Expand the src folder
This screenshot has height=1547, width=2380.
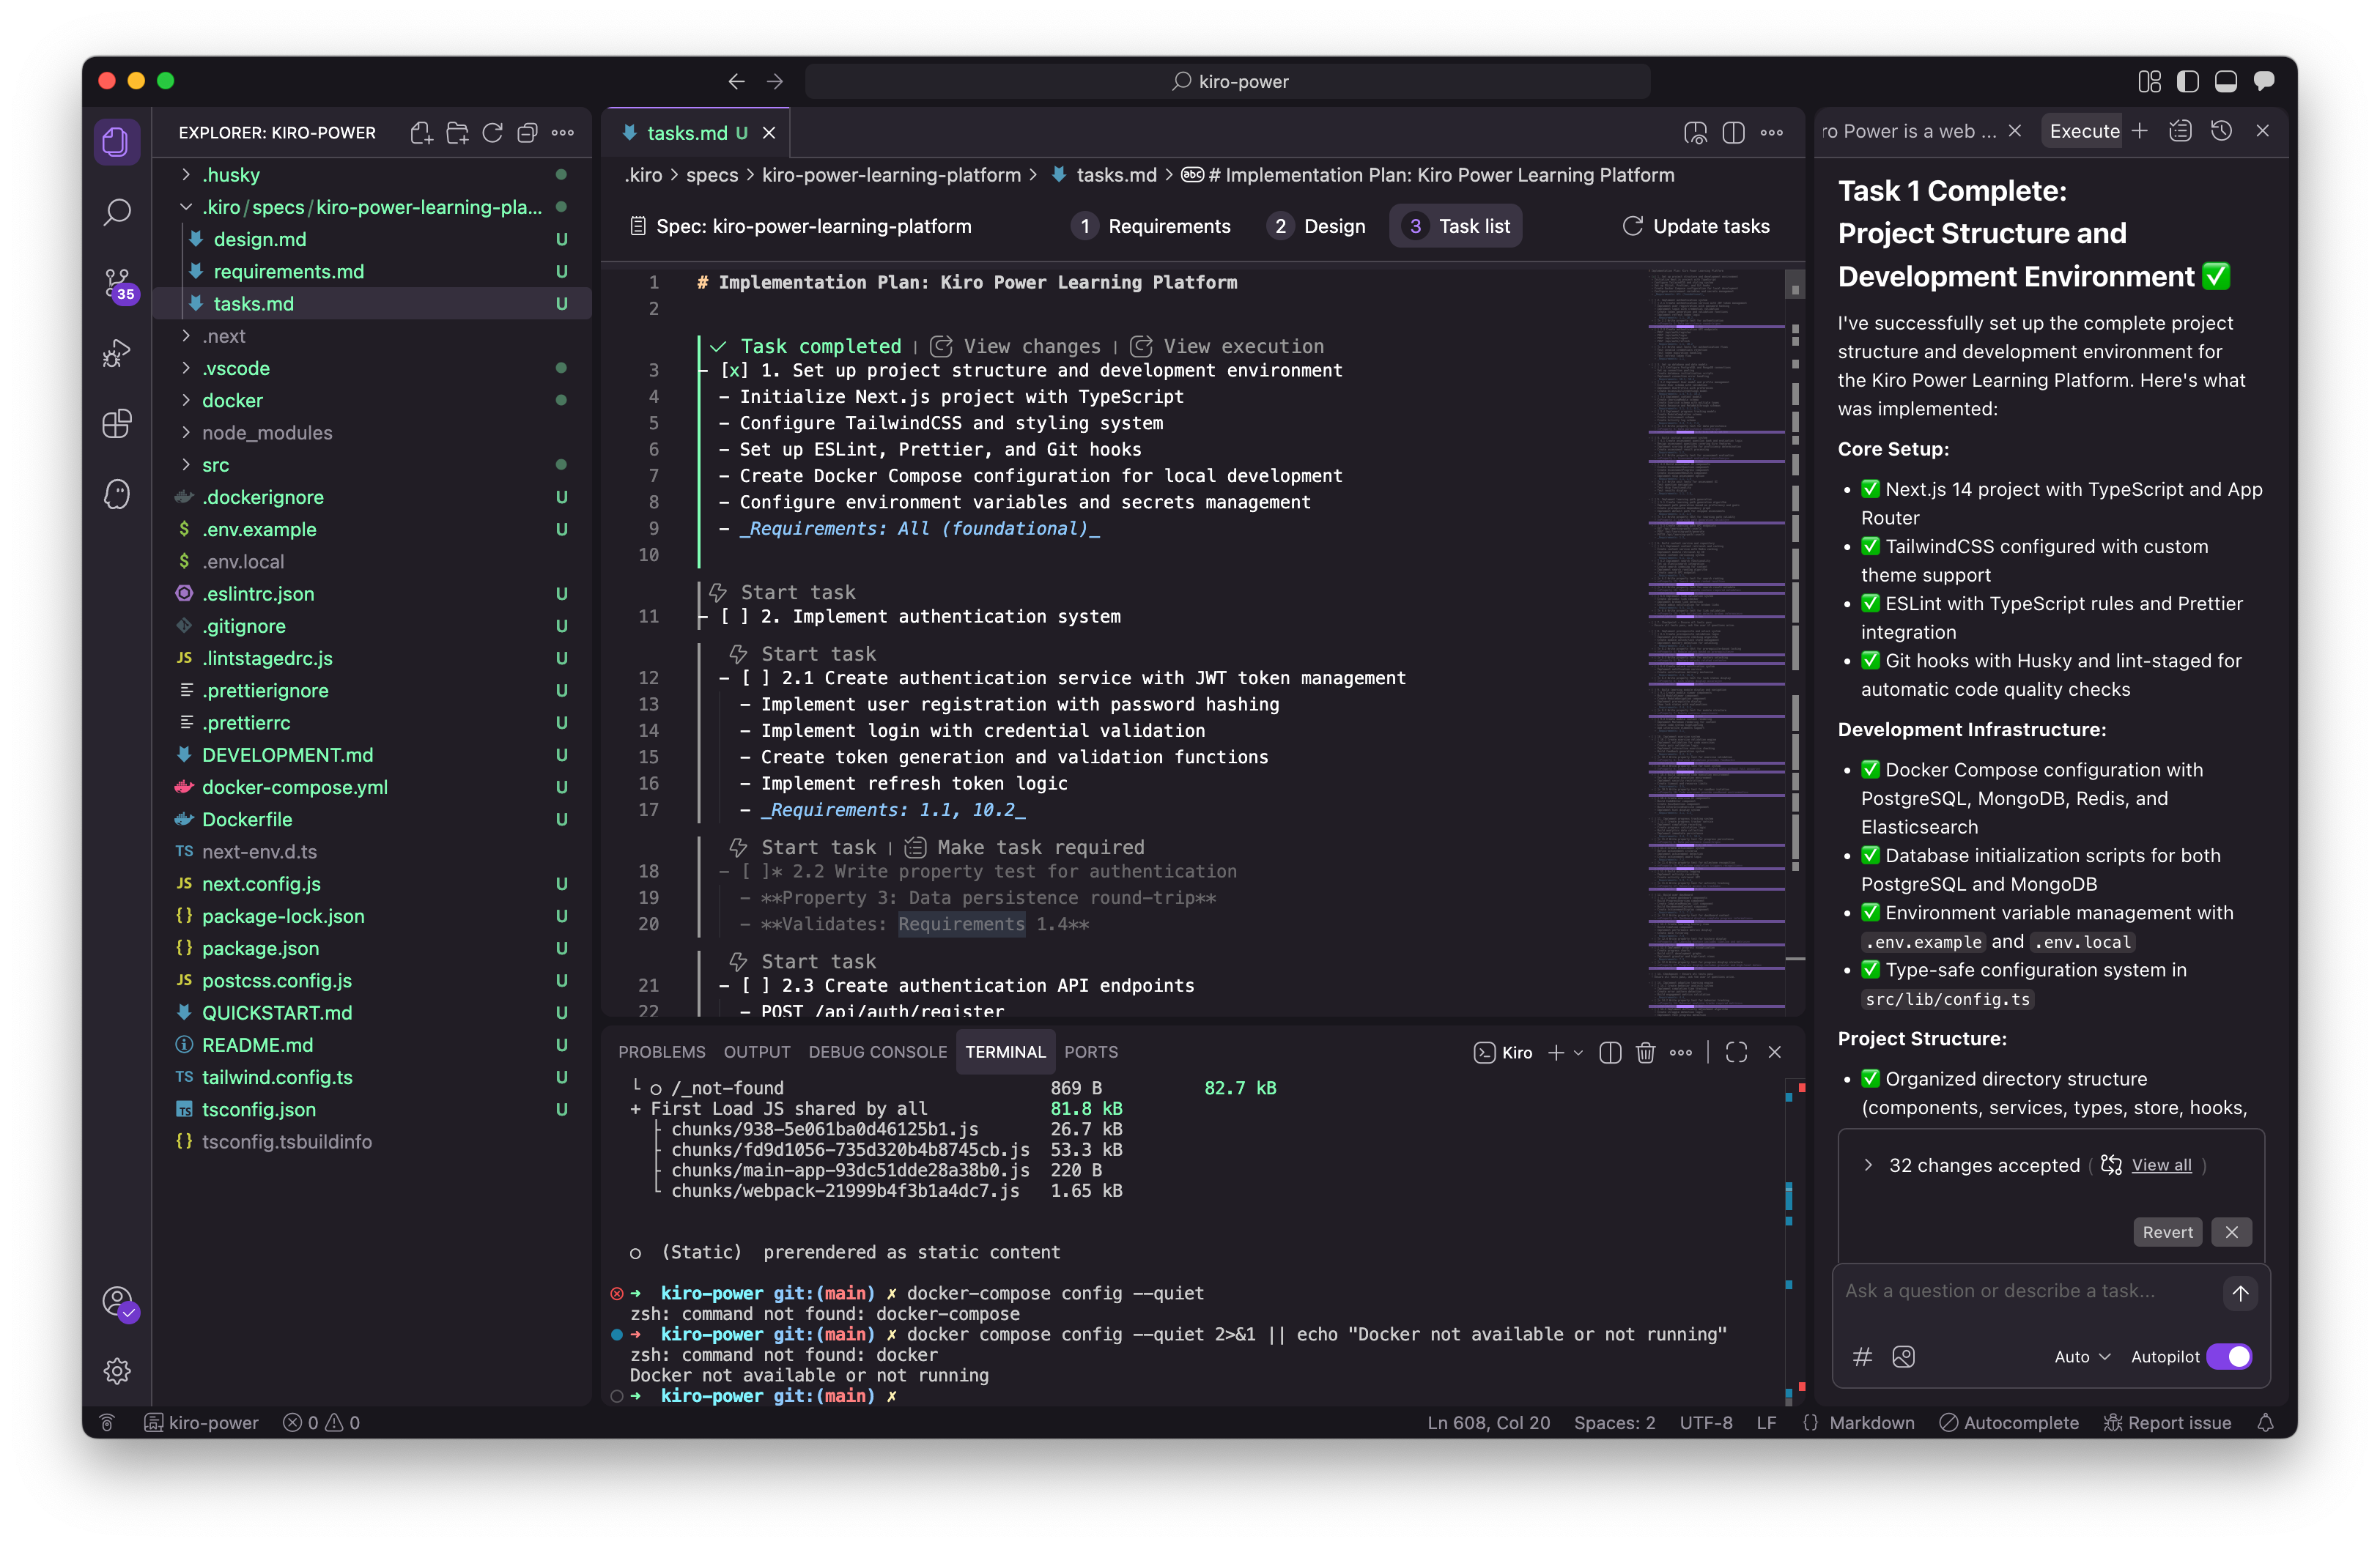[215, 464]
